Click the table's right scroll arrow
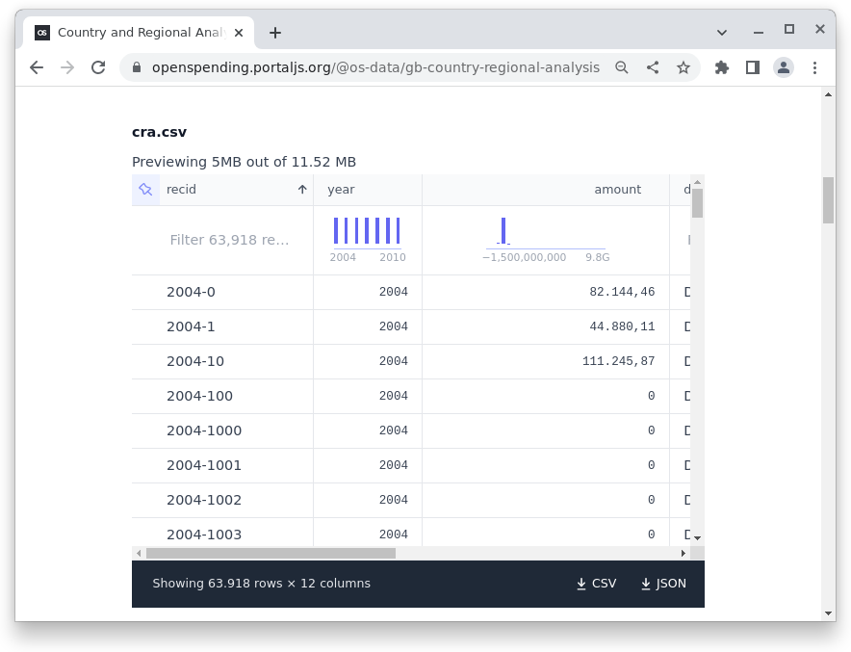The image size is (851, 652). [x=683, y=553]
